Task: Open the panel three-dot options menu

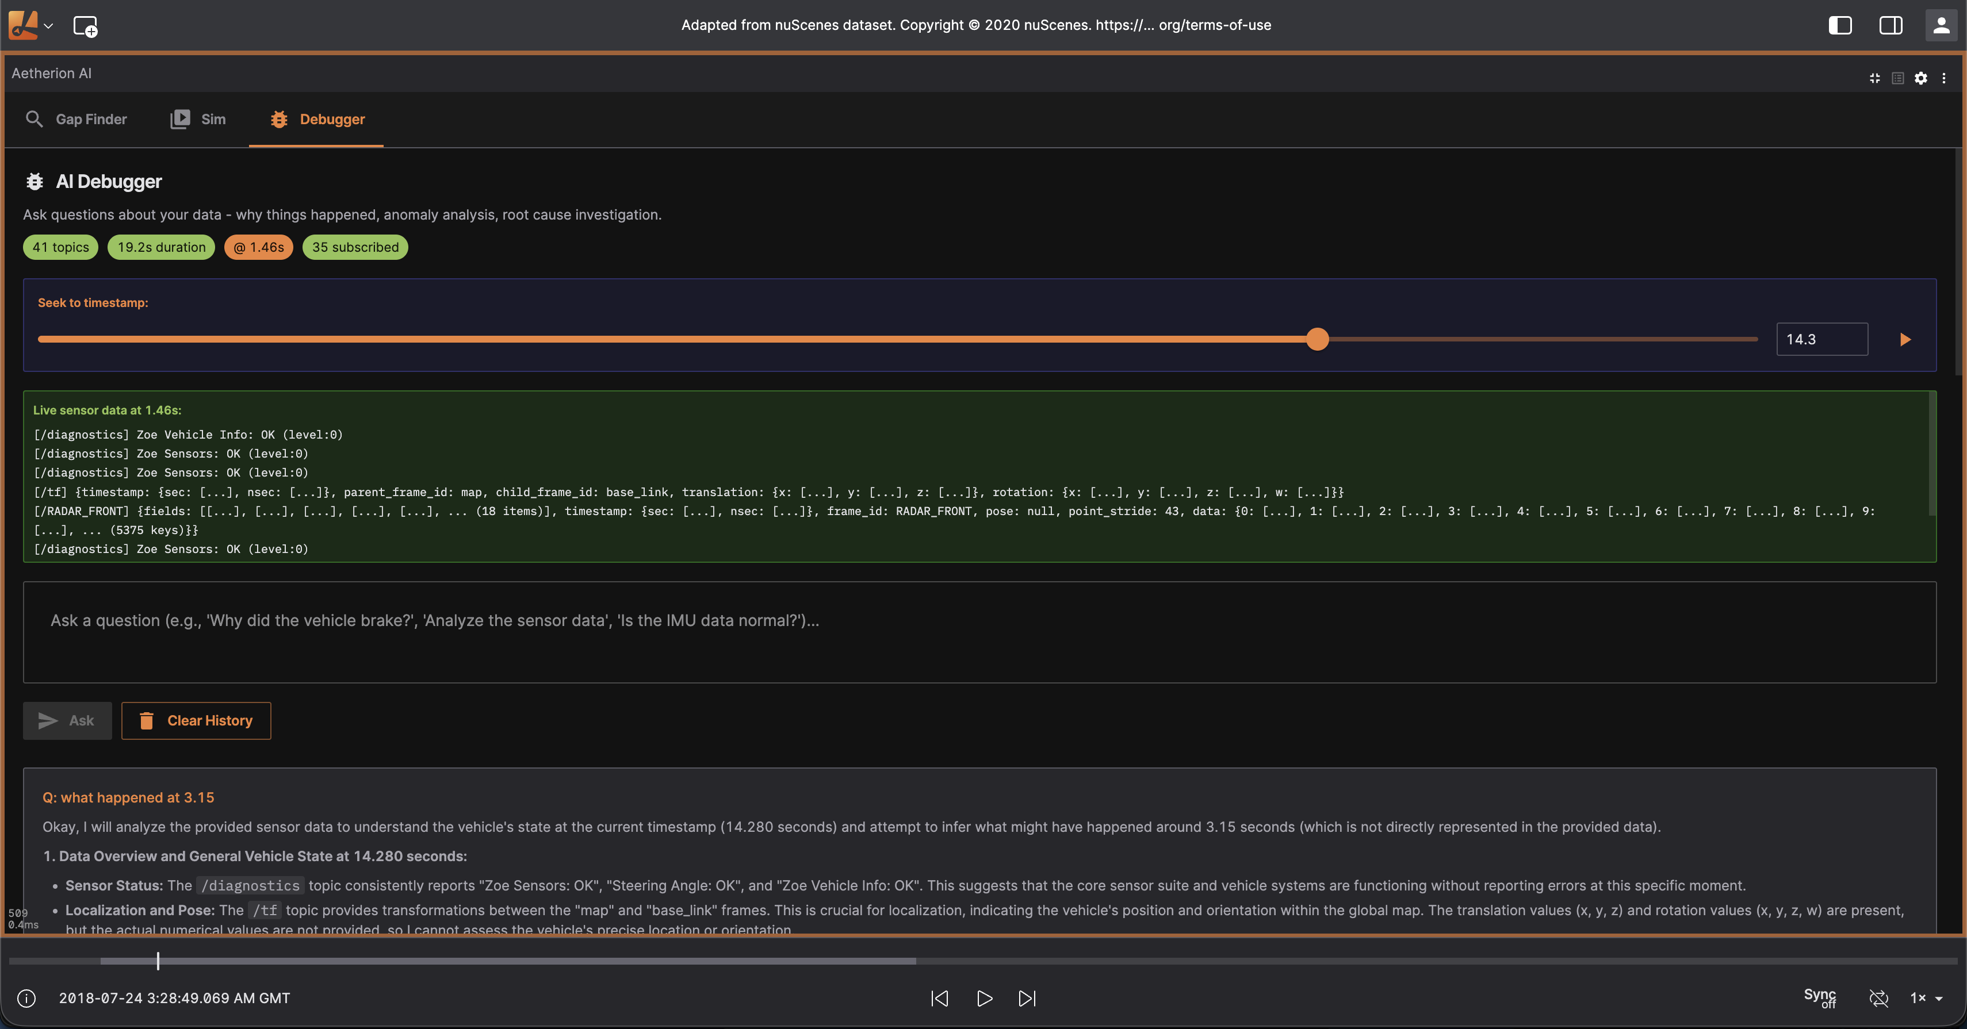Action: [x=1943, y=78]
